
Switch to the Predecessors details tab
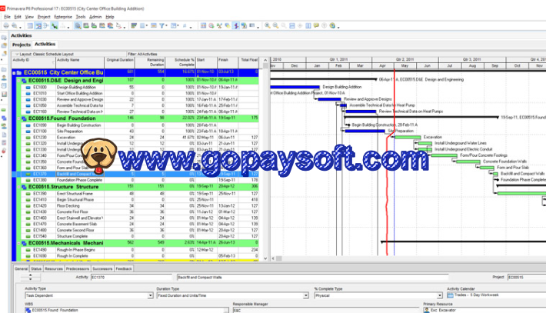click(x=78, y=269)
